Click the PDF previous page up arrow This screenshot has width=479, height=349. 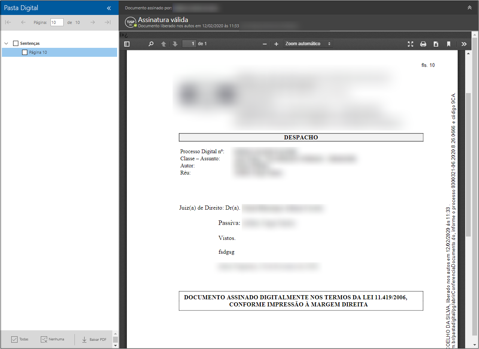pos(164,44)
